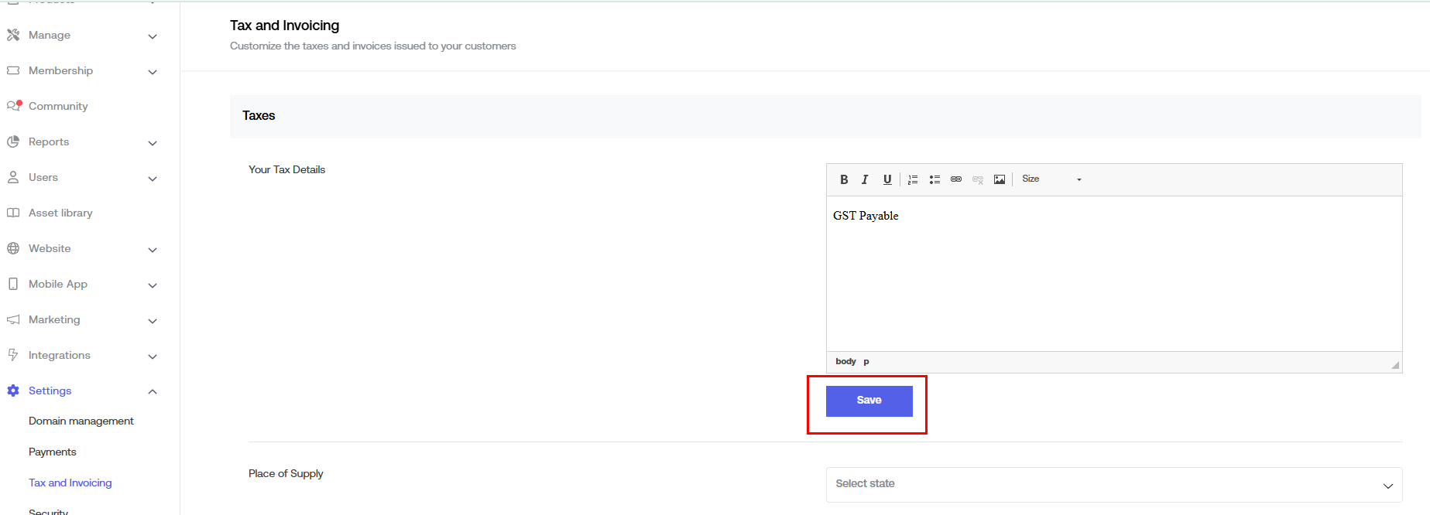Save the tax details
The width and height of the screenshot is (1430, 515).
(869, 401)
